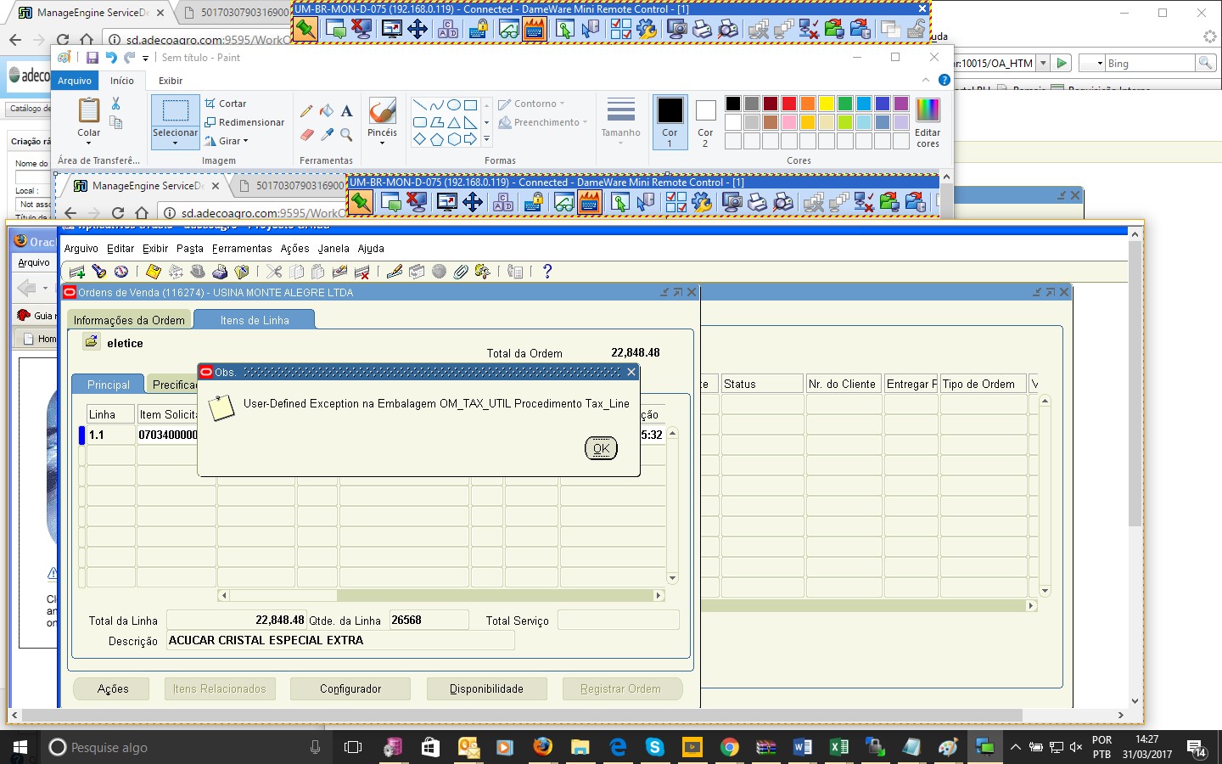Select the Eraser tool in Paint
The width and height of the screenshot is (1222, 764).
point(306,134)
